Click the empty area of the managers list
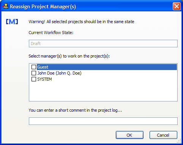183x145 pixels. pyautogui.click(x=103, y=92)
